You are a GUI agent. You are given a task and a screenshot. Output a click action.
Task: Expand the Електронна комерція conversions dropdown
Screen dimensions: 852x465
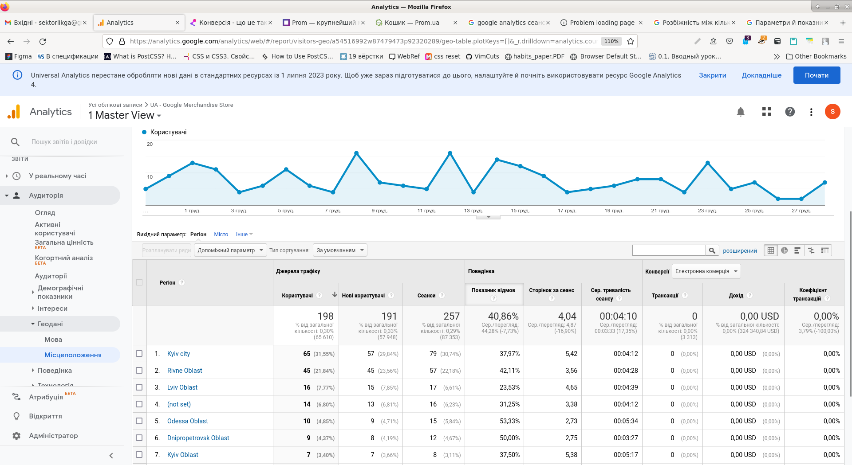(706, 271)
